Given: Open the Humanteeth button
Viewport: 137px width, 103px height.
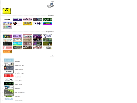Looking at the screenshot, I should [27, 36].
